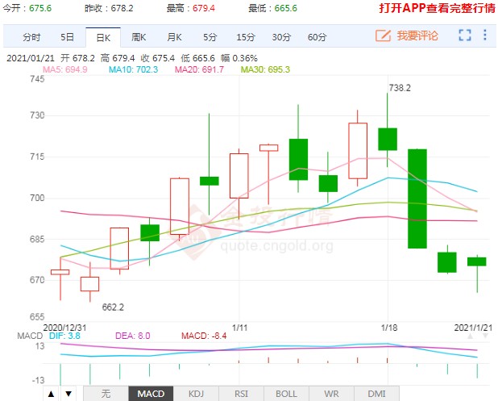Image resolution: width=498 pixels, height=401 pixels.
Task: Open the fullscreen chart icon
Action: click(x=465, y=35)
